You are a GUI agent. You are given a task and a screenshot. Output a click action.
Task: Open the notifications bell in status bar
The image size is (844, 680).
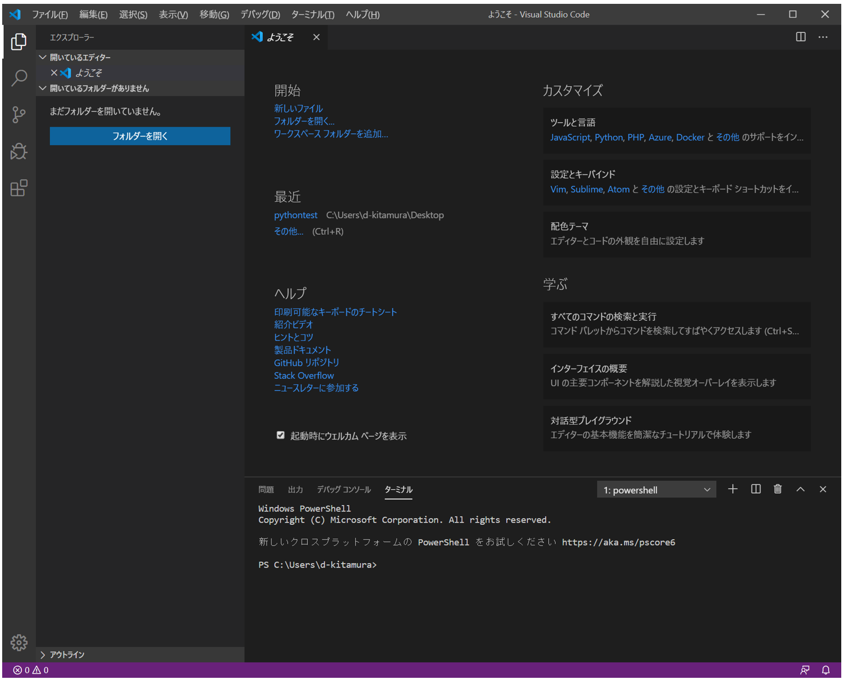tap(826, 670)
